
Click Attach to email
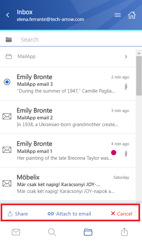[x=69, y=214]
